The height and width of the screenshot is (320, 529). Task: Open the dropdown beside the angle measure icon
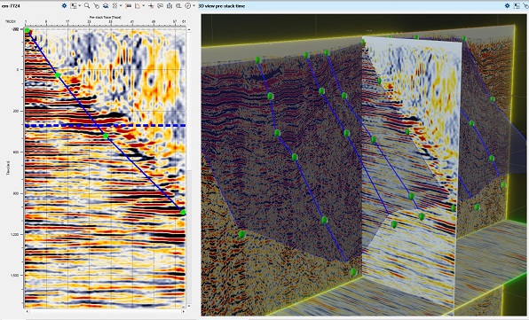[x=144, y=5]
